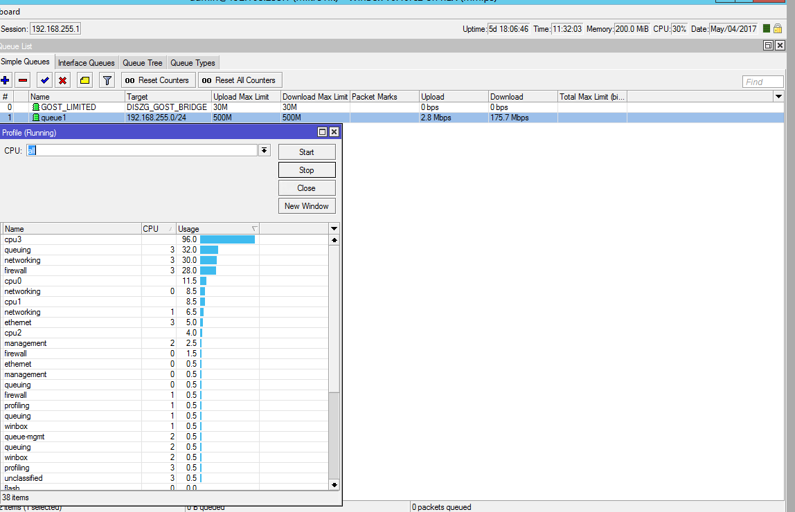795x512 pixels.
Task: Click the Date May/04/2017 field
Action: (733, 29)
